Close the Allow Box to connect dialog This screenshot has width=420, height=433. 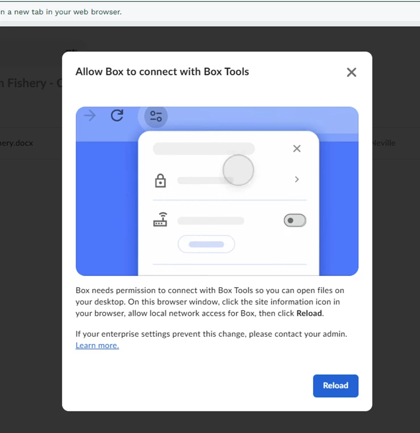point(351,73)
